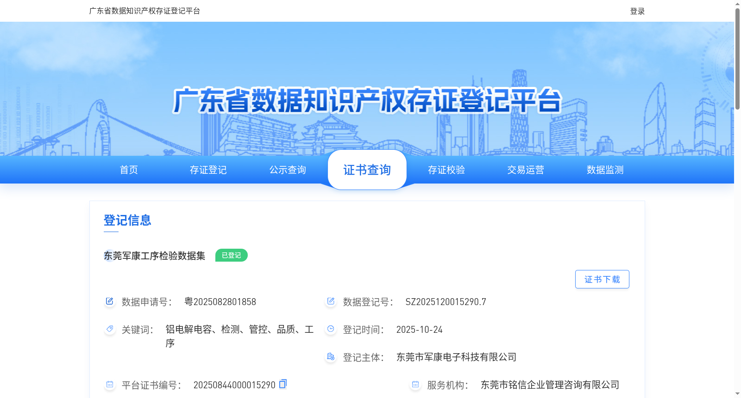The width and height of the screenshot is (741, 398).
Task: Click the dataset title 东莞军康工序检验数据集
Action: tap(154, 256)
